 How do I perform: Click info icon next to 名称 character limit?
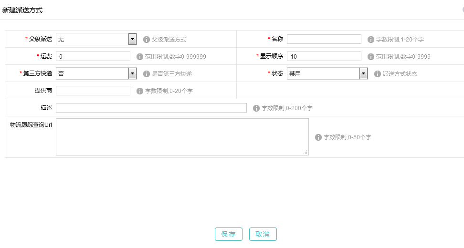pos(371,40)
